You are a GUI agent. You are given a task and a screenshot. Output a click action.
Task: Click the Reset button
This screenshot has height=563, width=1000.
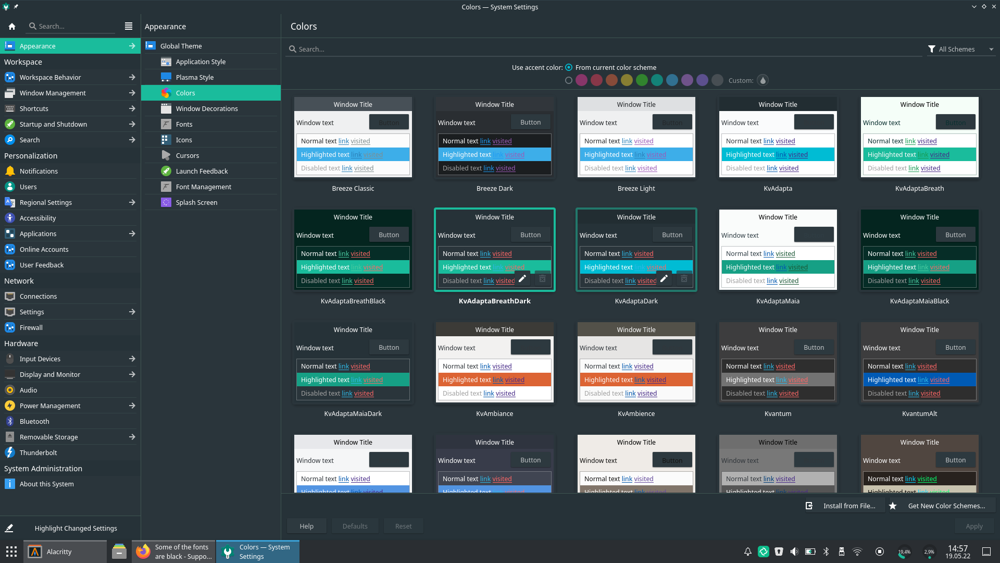pyautogui.click(x=403, y=526)
